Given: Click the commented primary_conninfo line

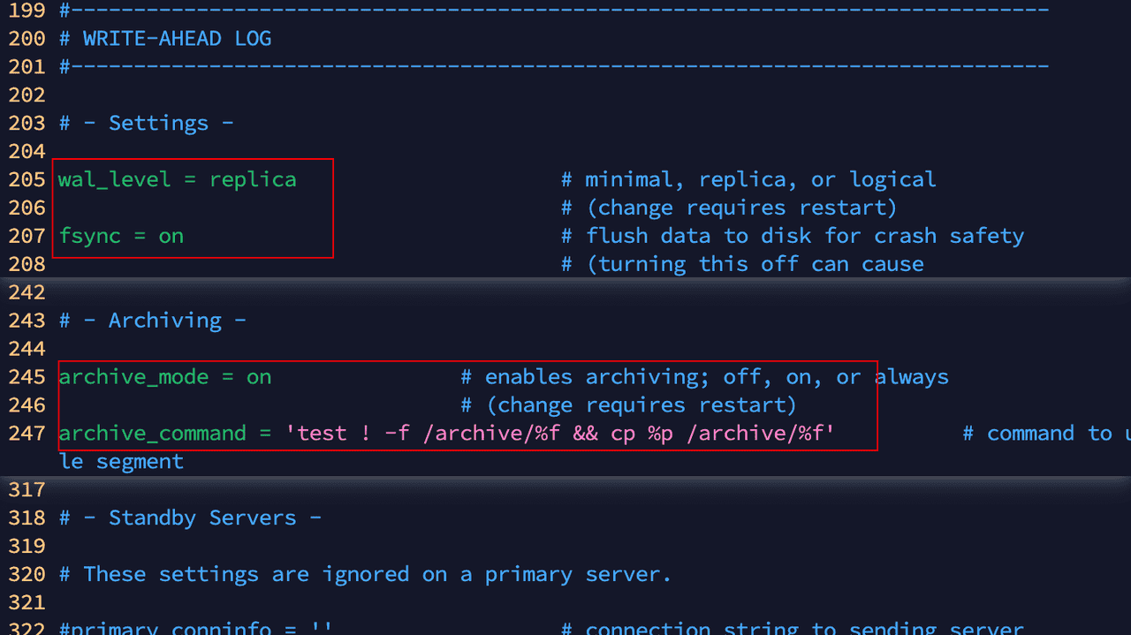Looking at the screenshot, I should pos(194,627).
